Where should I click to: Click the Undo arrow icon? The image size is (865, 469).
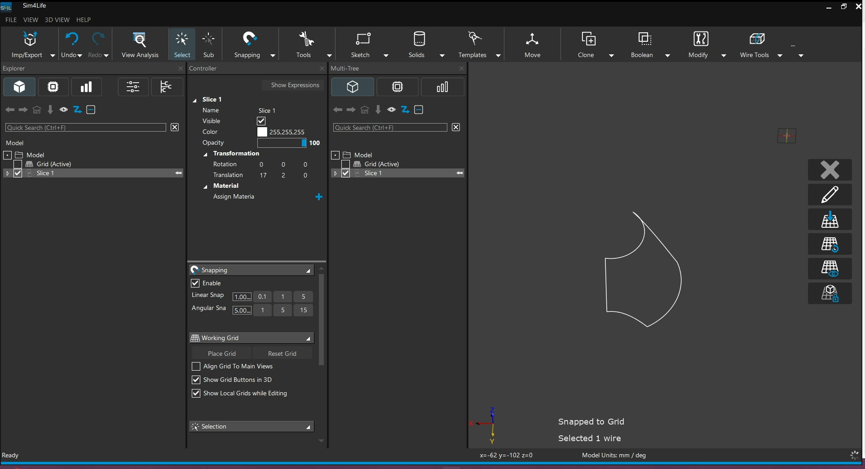click(x=71, y=40)
